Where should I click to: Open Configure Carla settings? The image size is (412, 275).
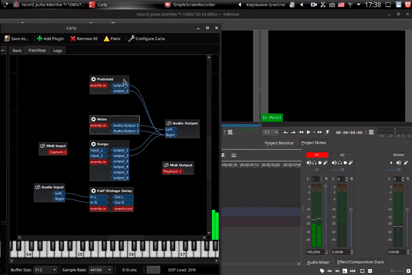146,39
